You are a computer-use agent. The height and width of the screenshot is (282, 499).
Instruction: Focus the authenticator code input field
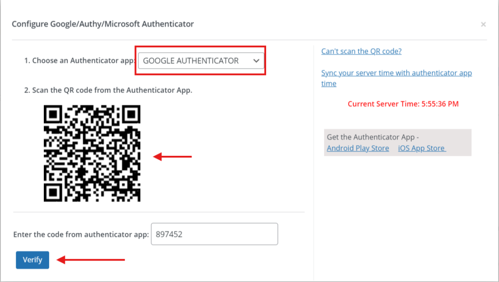point(214,234)
